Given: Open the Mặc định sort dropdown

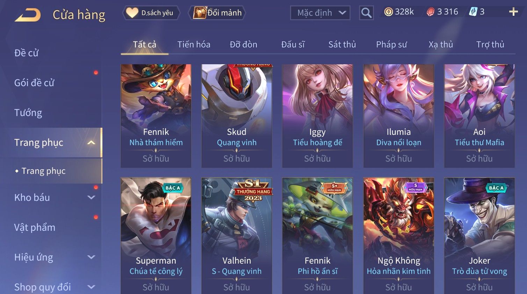Looking at the screenshot, I should click(320, 13).
